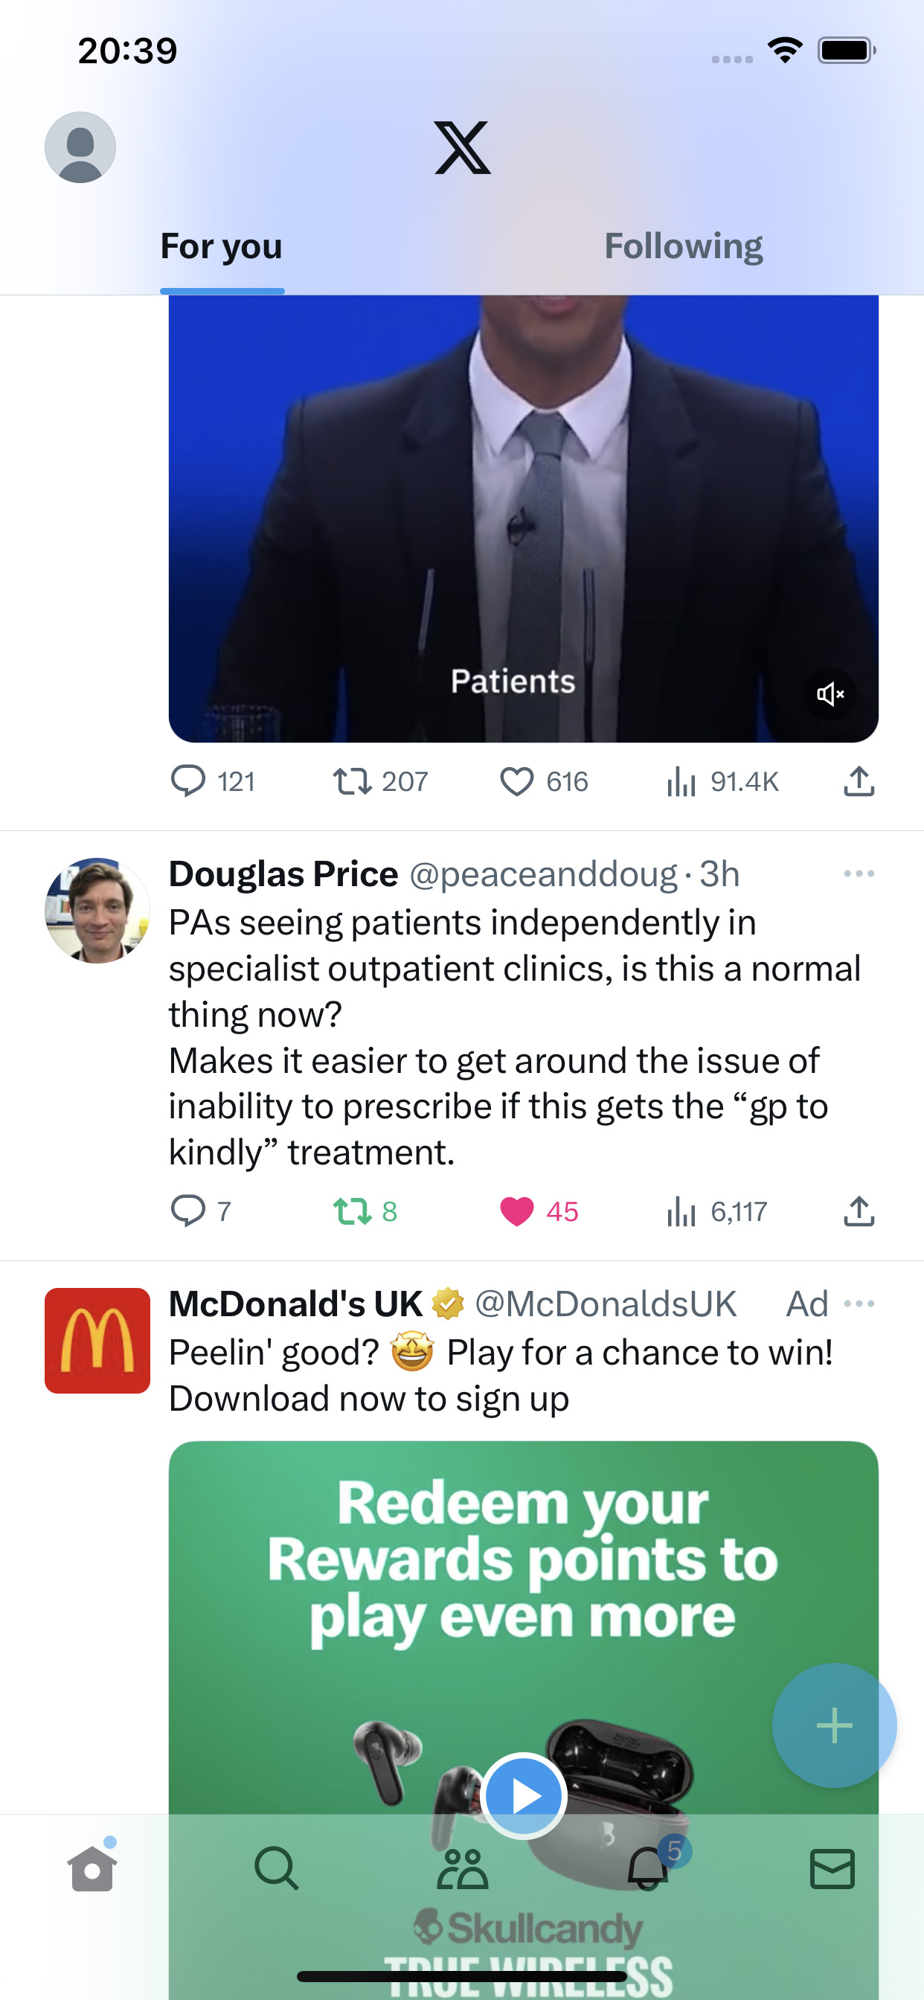The image size is (924, 2000).
Task: Like the post with 616 likes
Action: (516, 781)
